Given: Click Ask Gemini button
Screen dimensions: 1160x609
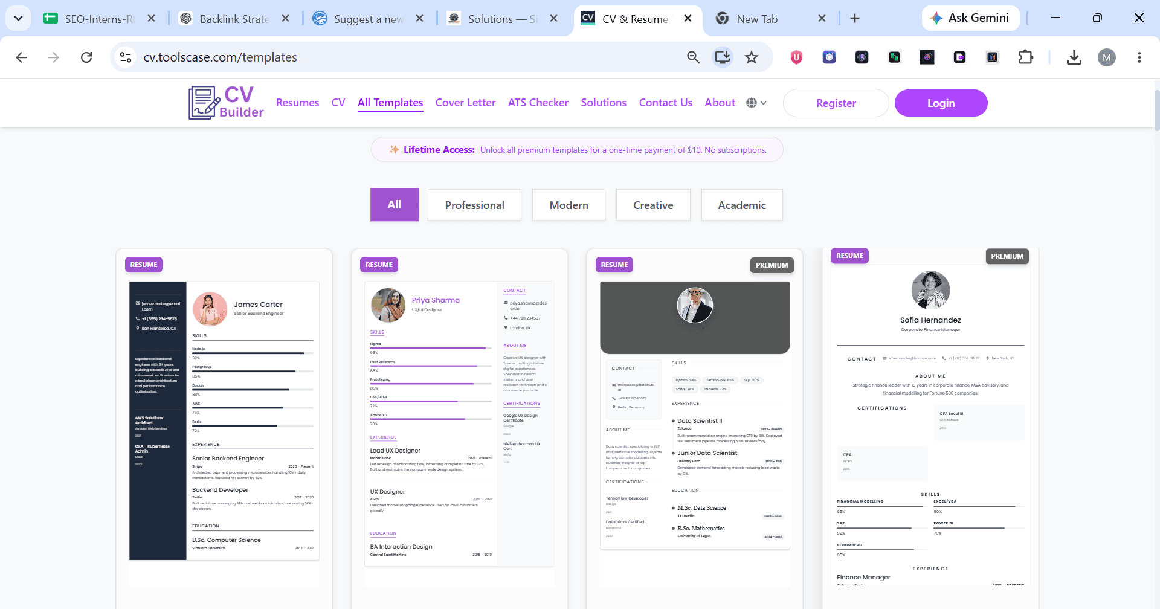Looking at the screenshot, I should coord(970,18).
